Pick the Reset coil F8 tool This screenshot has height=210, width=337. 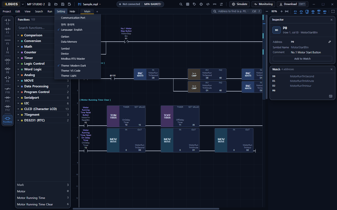pyautogui.click(x=7, y=70)
